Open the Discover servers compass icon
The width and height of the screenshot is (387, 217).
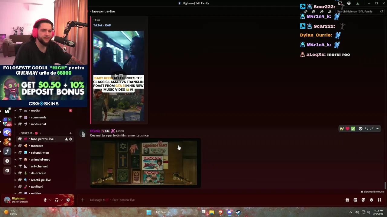[x=7, y=171]
